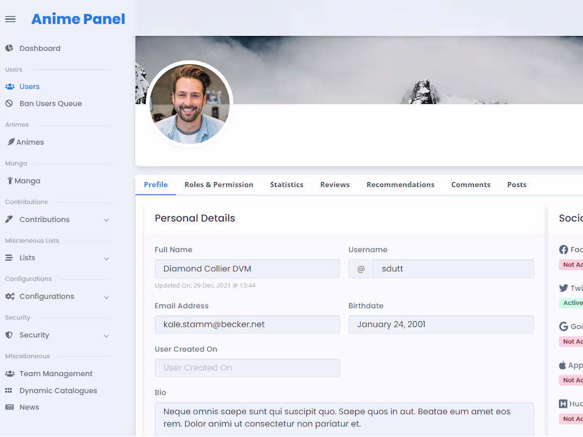Expand the Security menu
The height and width of the screenshot is (437, 583).
click(106, 335)
